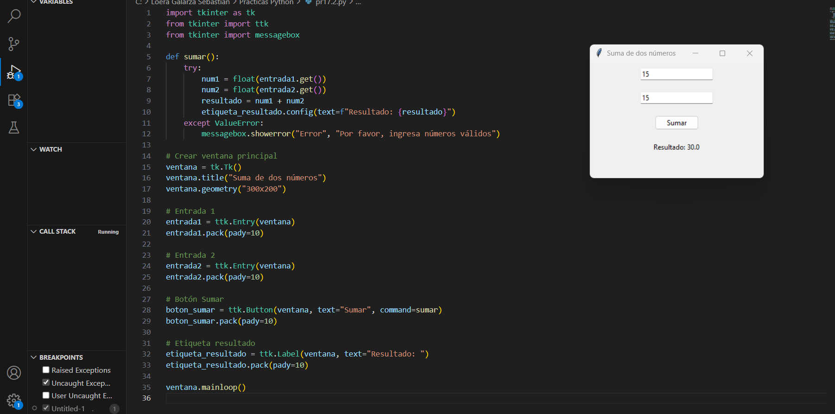
Task: Collapse the CALL STACK section
Action: tap(34, 231)
